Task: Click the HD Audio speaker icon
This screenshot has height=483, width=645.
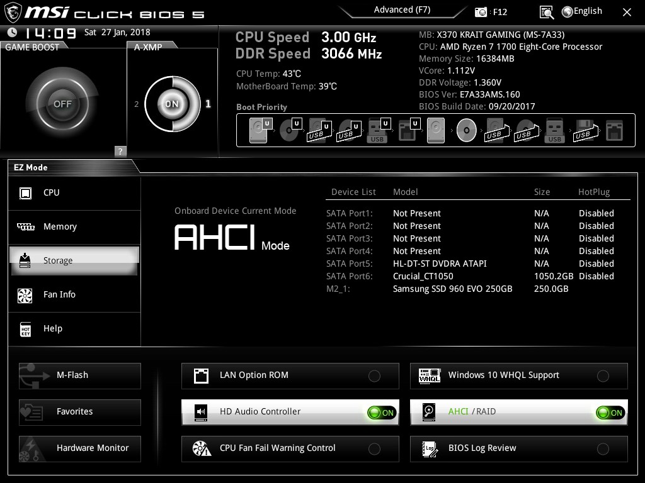Action: pyautogui.click(x=201, y=412)
